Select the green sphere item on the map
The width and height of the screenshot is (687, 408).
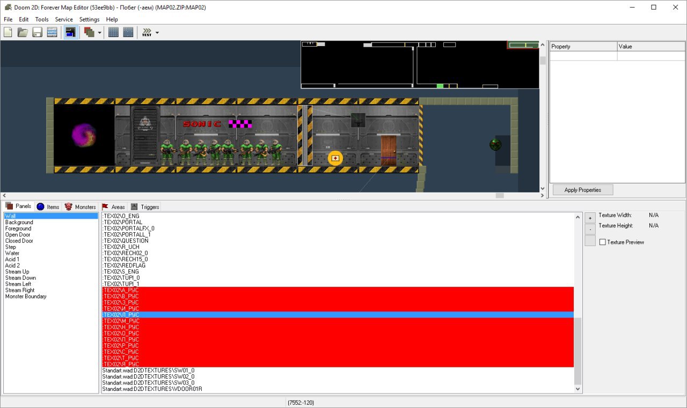pos(495,144)
